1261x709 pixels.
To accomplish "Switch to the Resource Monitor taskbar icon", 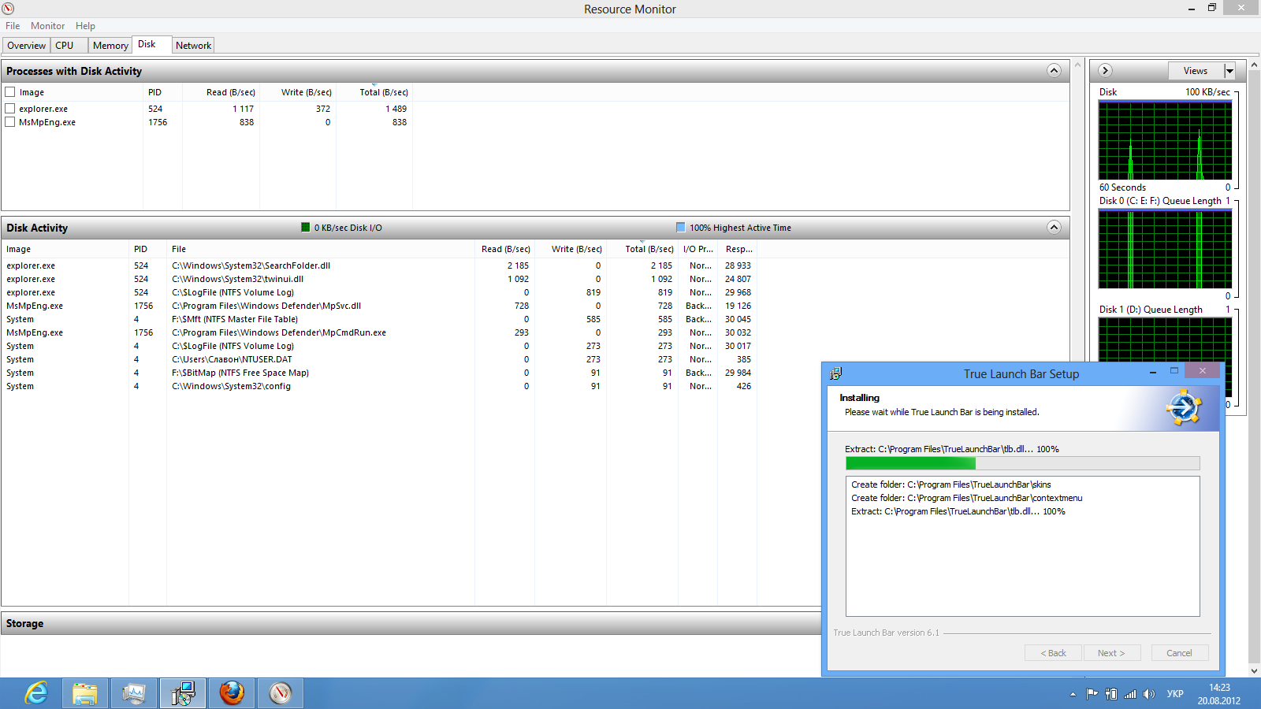I will pos(281,693).
